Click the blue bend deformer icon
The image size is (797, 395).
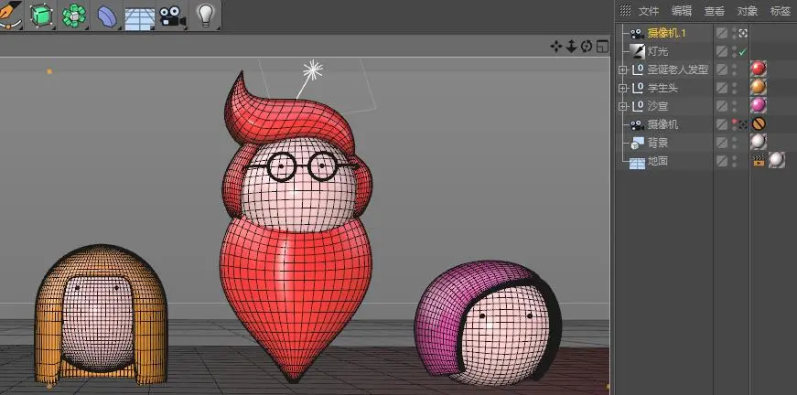click(106, 16)
